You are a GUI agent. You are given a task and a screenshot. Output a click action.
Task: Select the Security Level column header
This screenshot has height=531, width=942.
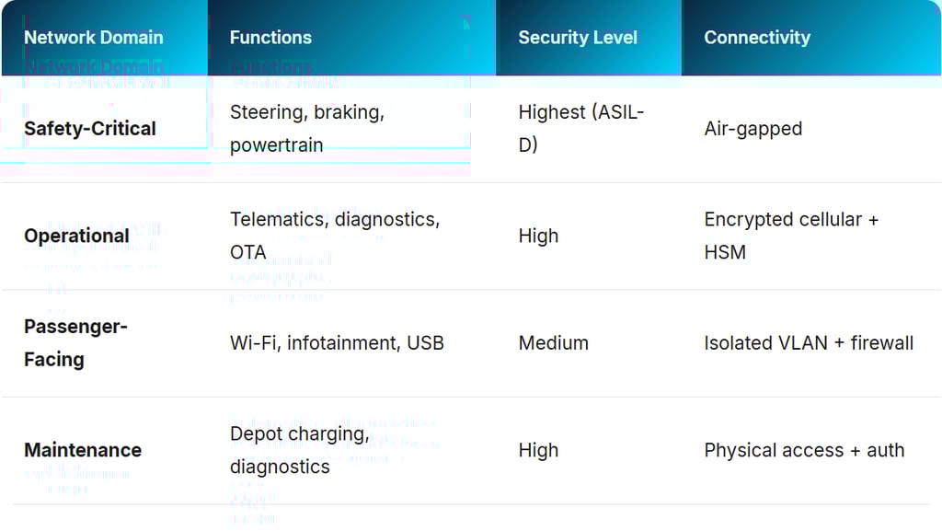pos(578,38)
